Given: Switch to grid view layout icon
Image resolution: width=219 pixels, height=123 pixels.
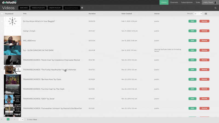Looking at the screenshot, I should (x=206, y=13).
